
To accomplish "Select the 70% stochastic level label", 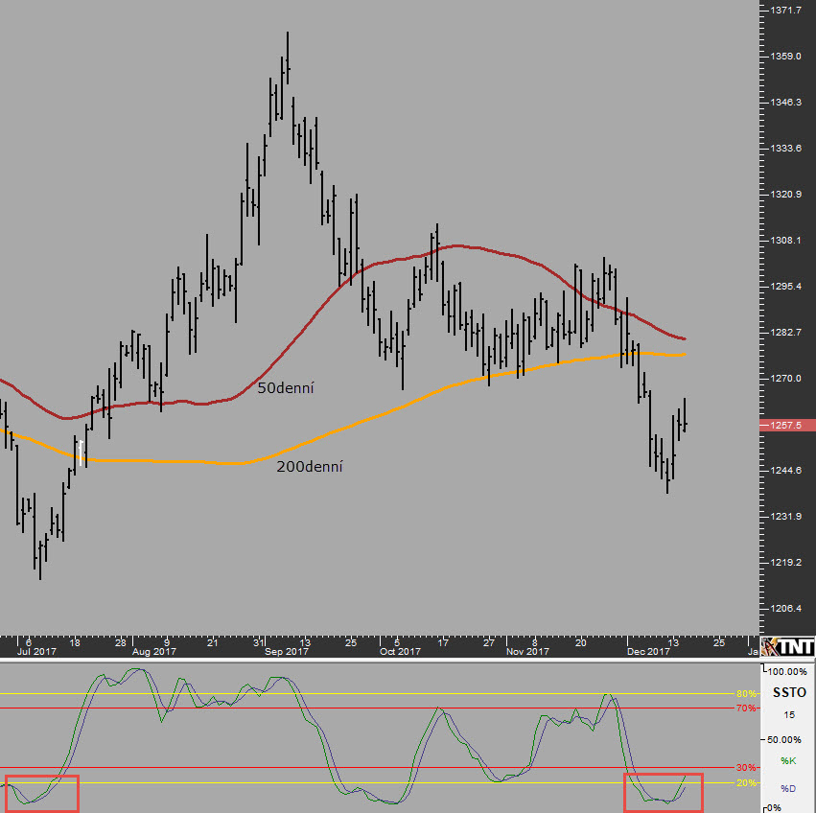I will pyautogui.click(x=746, y=708).
